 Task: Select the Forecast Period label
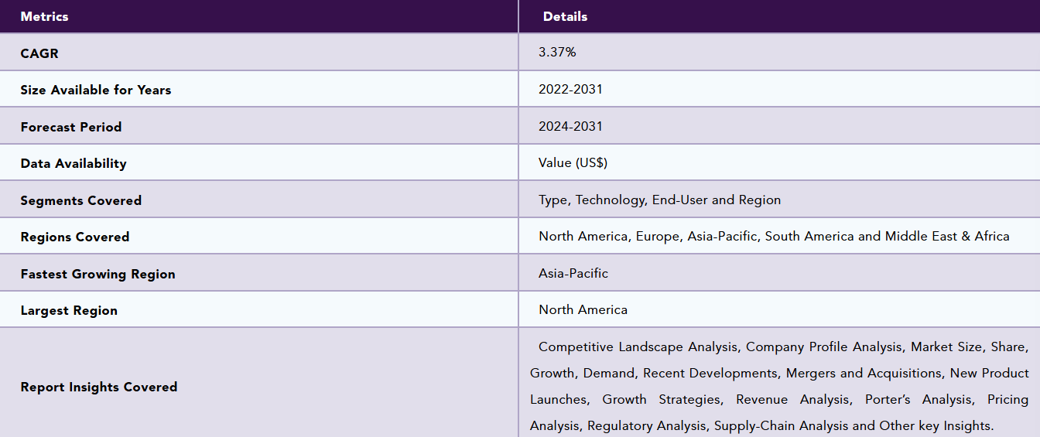(x=71, y=127)
